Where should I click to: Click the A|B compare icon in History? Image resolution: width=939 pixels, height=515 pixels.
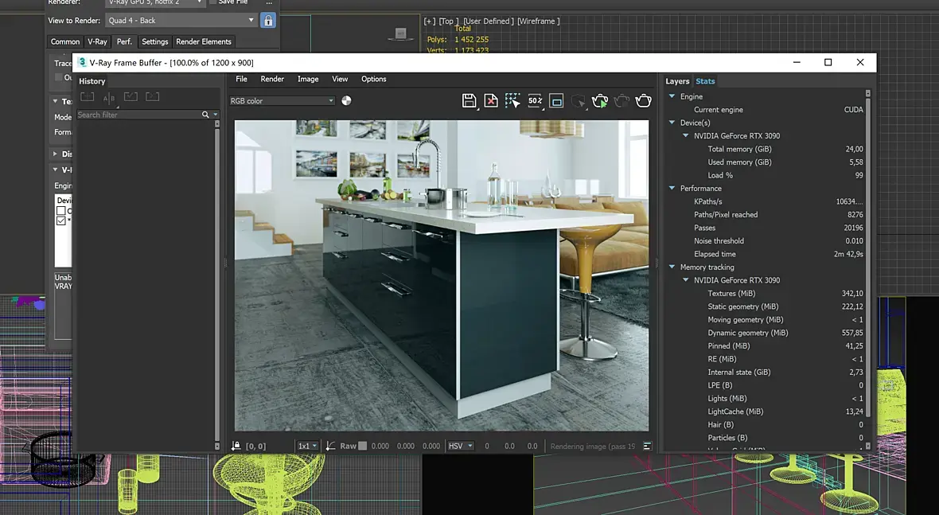pos(109,98)
